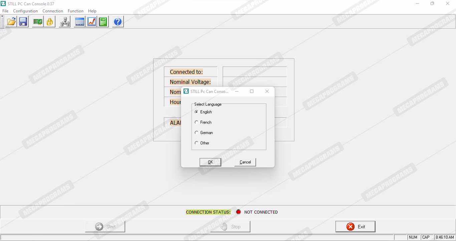Choose the German language option

197,133
